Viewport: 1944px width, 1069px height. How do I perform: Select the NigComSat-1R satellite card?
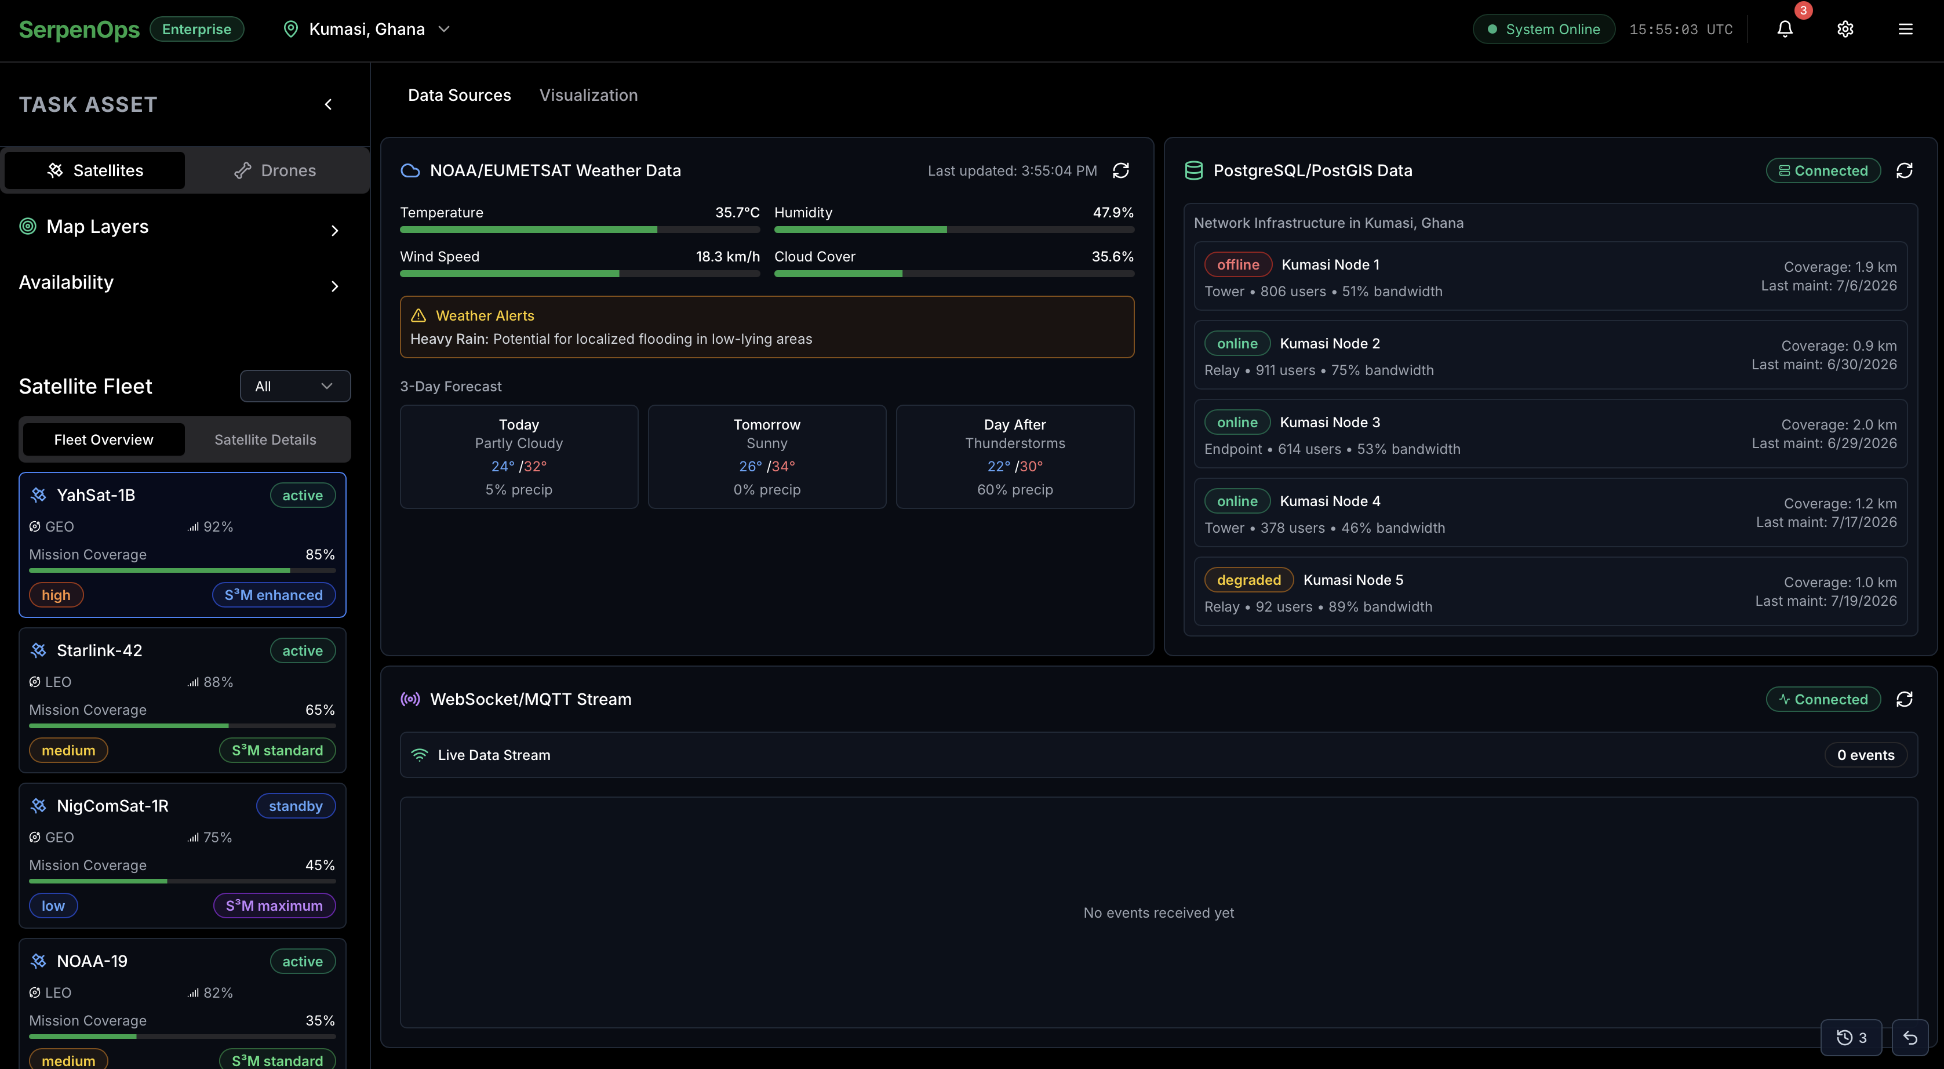coord(182,856)
